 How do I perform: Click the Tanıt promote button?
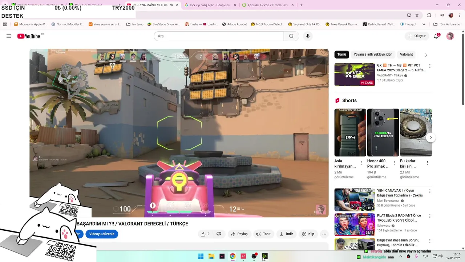pyautogui.click(x=263, y=234)
